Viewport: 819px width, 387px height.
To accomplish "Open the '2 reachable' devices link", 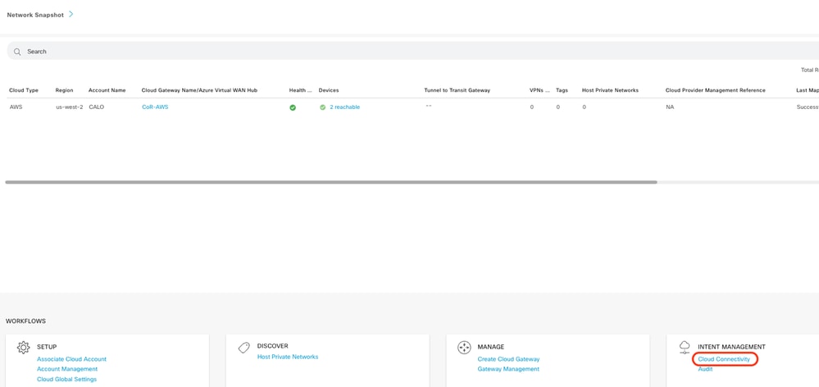I will click(344, 107).
